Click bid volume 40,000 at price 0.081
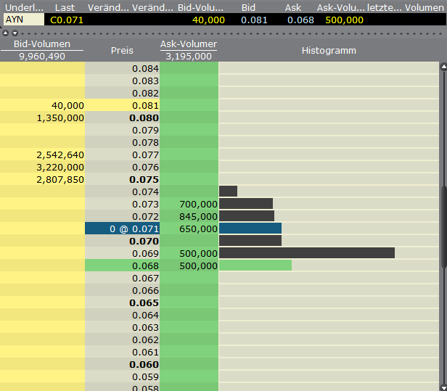This screenshot has width=447, height=391. point(42,105)
